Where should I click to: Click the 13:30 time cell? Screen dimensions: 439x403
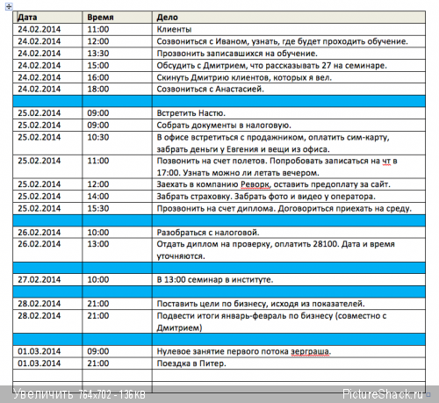click(117, 54)
